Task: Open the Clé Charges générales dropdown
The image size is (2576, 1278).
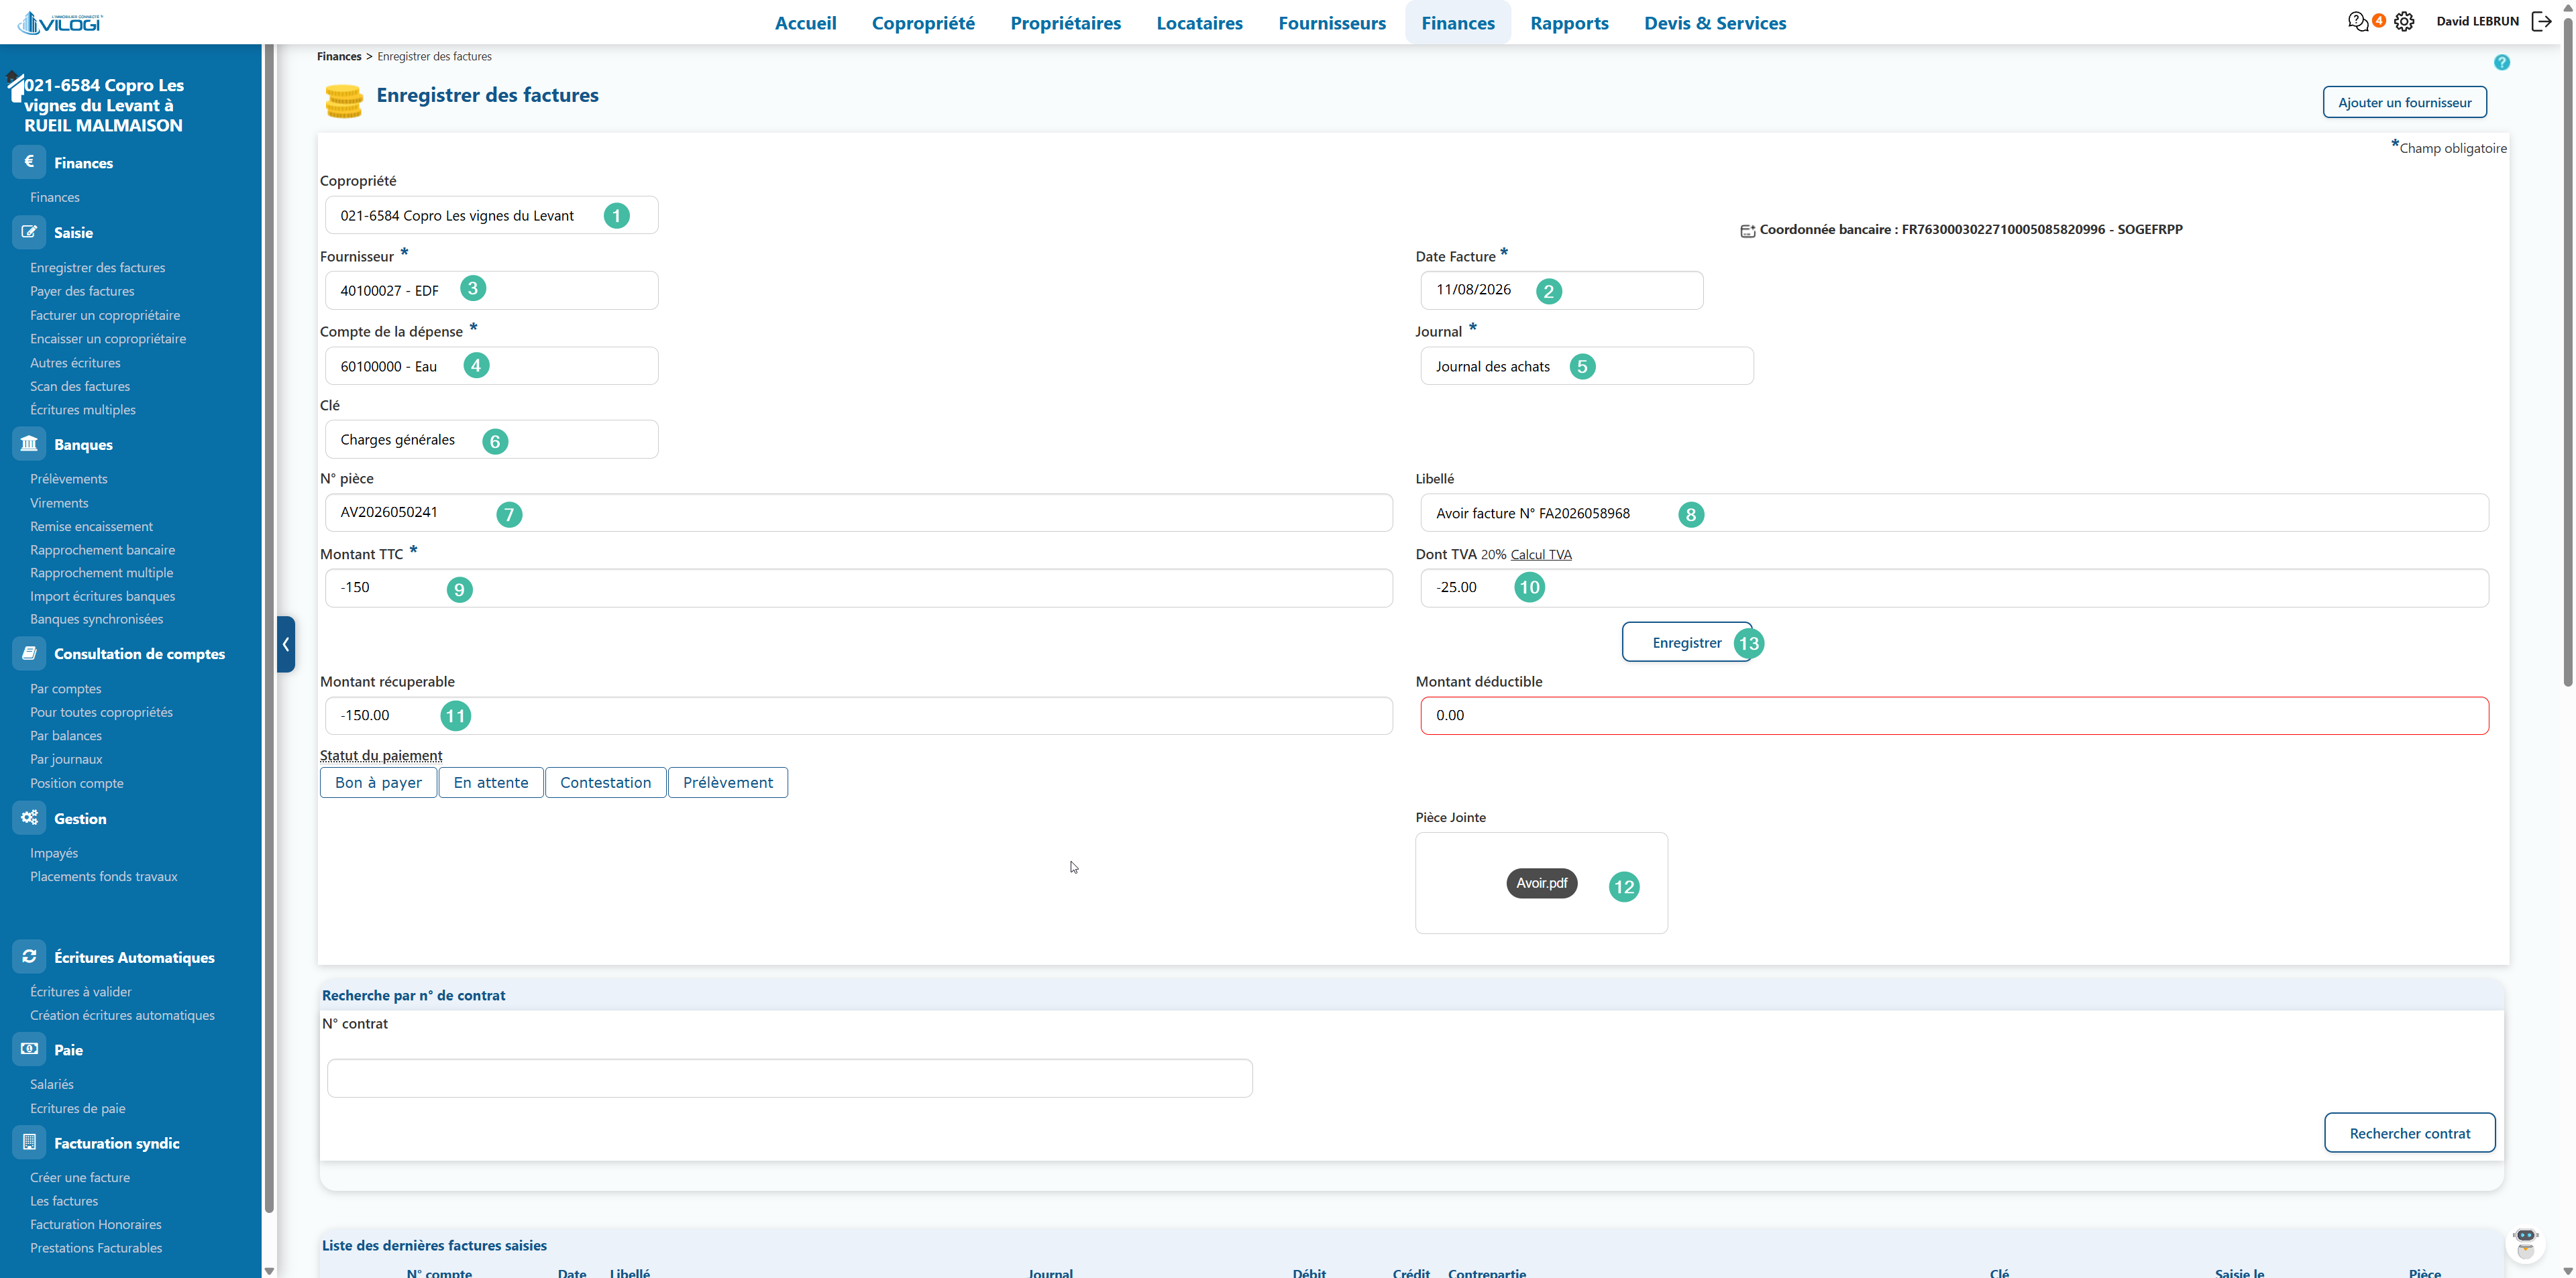Action: pos(491,440)
